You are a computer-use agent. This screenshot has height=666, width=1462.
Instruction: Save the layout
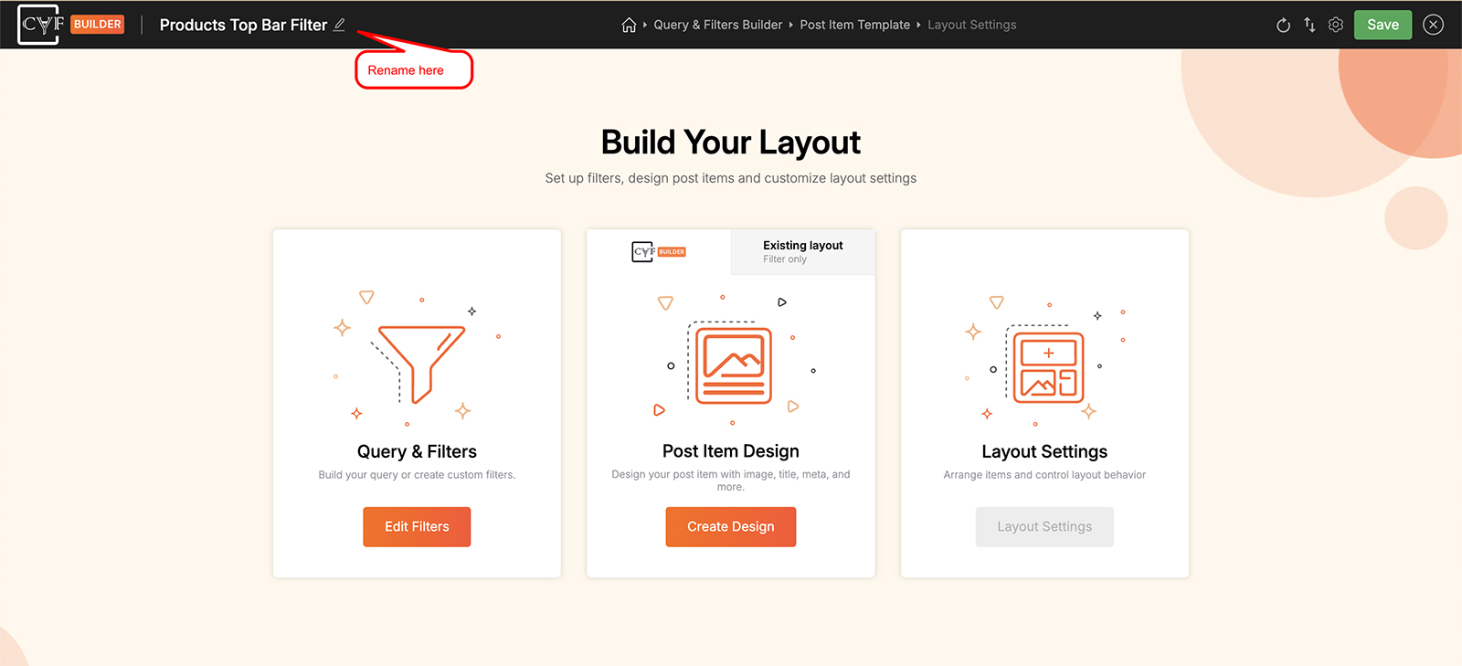click(1383, 25)
